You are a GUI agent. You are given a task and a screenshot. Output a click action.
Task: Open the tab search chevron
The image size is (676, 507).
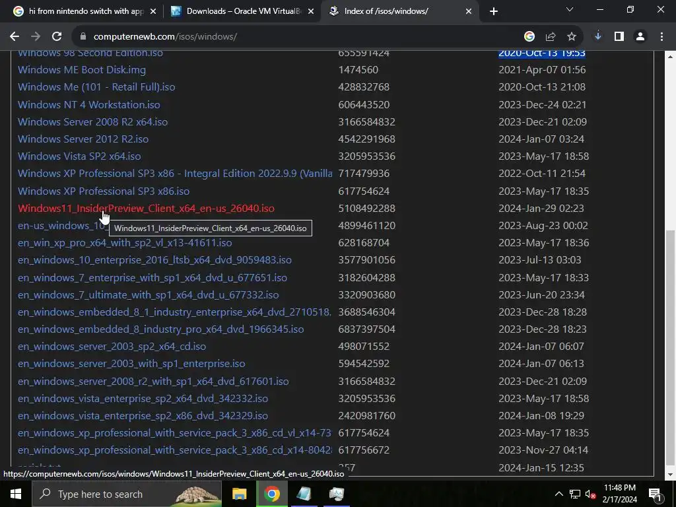point(570,9)
